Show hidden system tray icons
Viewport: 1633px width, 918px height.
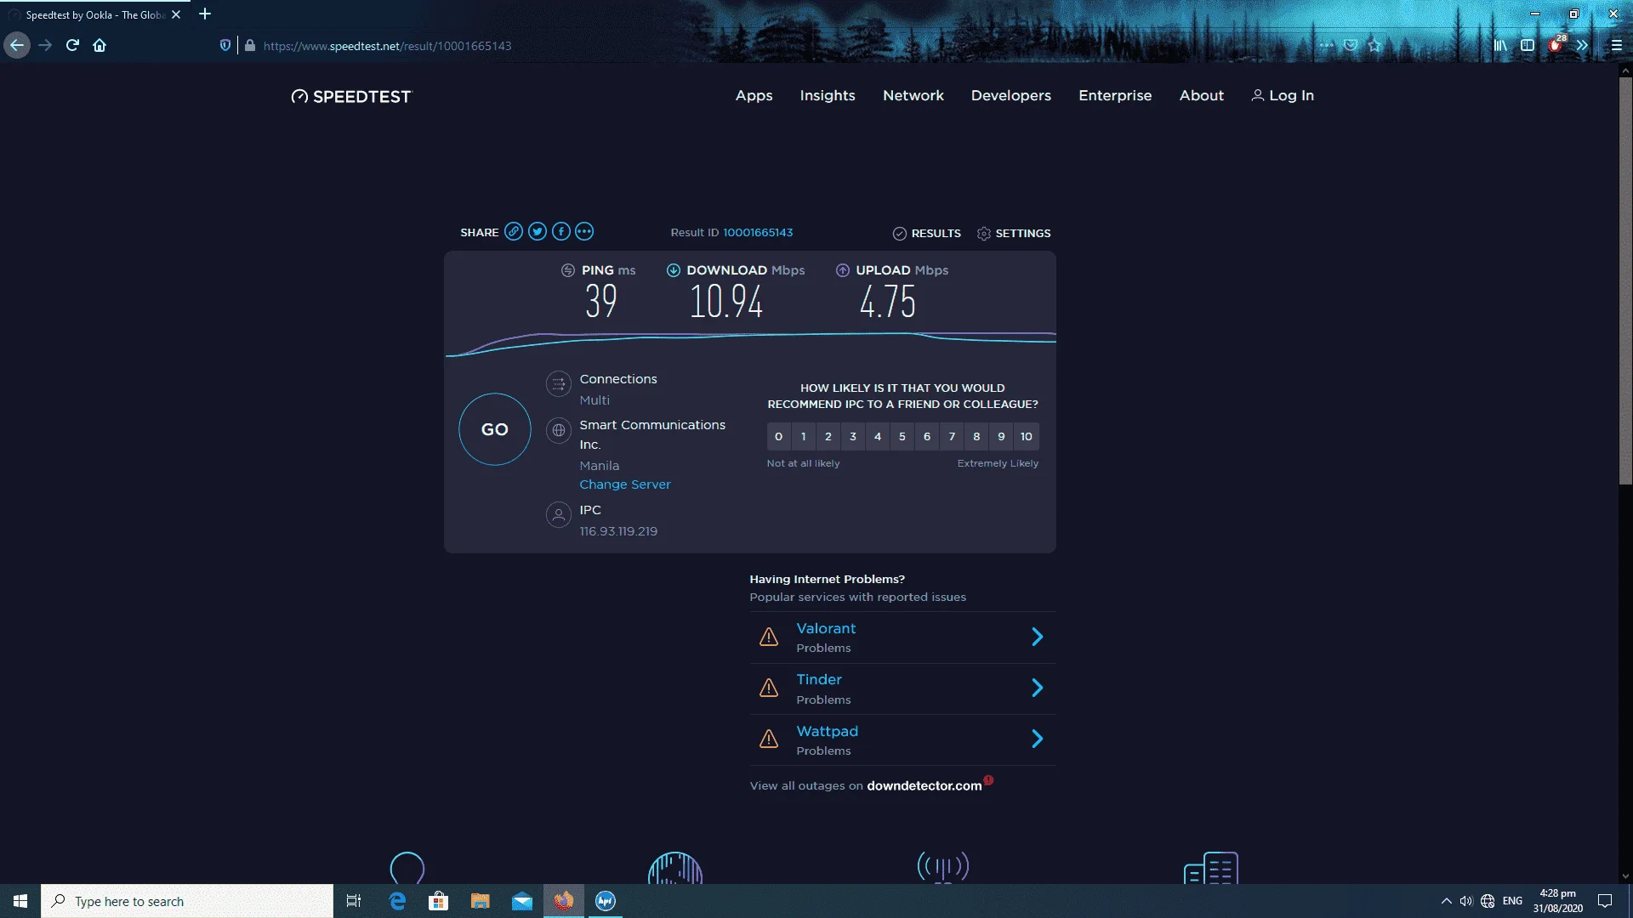click(1446, 901)
